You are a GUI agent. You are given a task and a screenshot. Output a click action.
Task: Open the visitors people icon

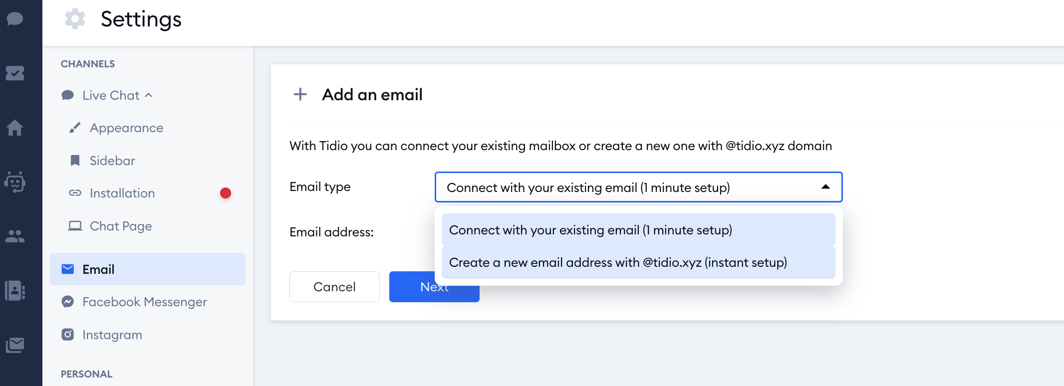15,236
